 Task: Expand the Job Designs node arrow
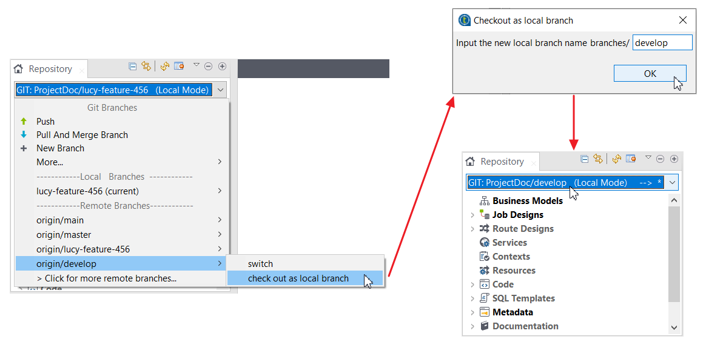coord(472,215)
